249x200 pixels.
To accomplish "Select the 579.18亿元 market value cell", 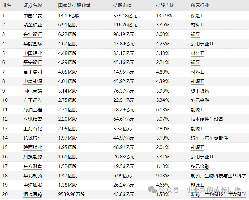I will 125,16.
